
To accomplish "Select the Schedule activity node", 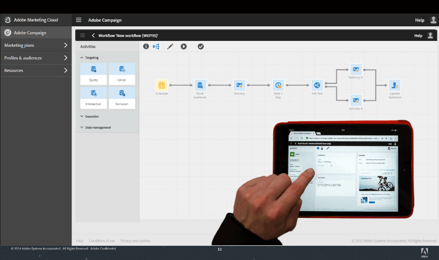I will 162,85.
